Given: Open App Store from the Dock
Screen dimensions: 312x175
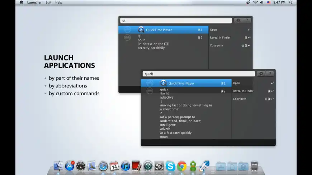Looking at the screenshot, I should pos(70,166).
